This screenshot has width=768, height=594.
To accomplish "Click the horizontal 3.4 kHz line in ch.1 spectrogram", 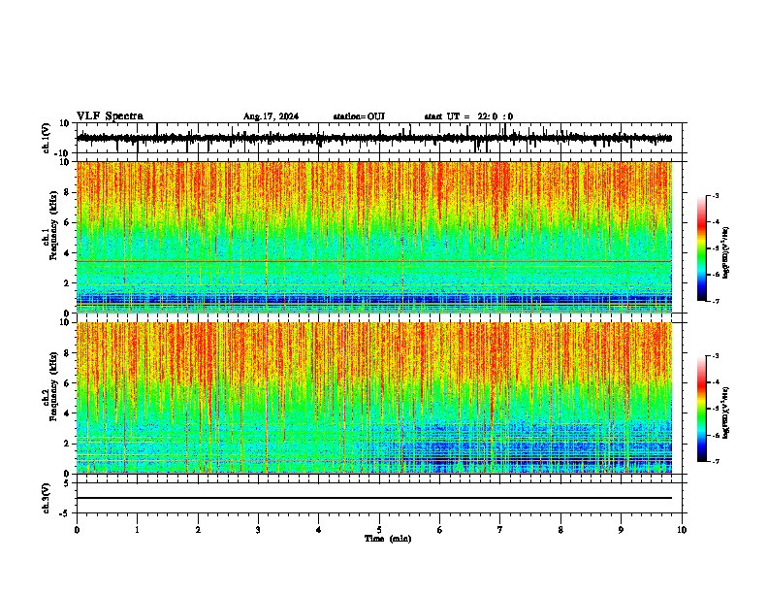I will (x=374, y=261).
